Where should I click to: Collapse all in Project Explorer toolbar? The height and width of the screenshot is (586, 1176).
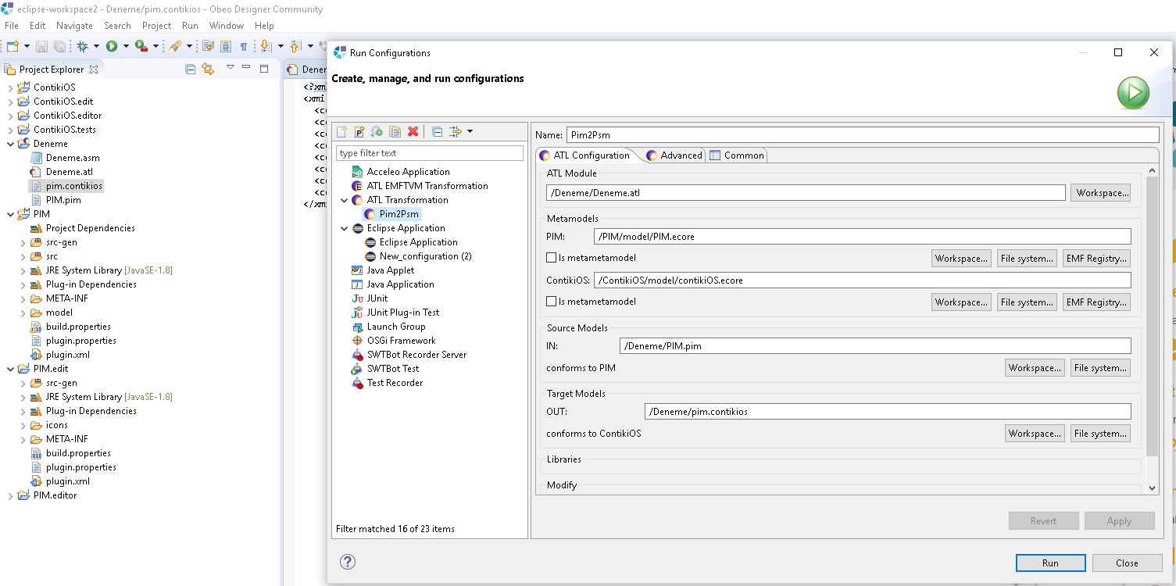[190, 69]
